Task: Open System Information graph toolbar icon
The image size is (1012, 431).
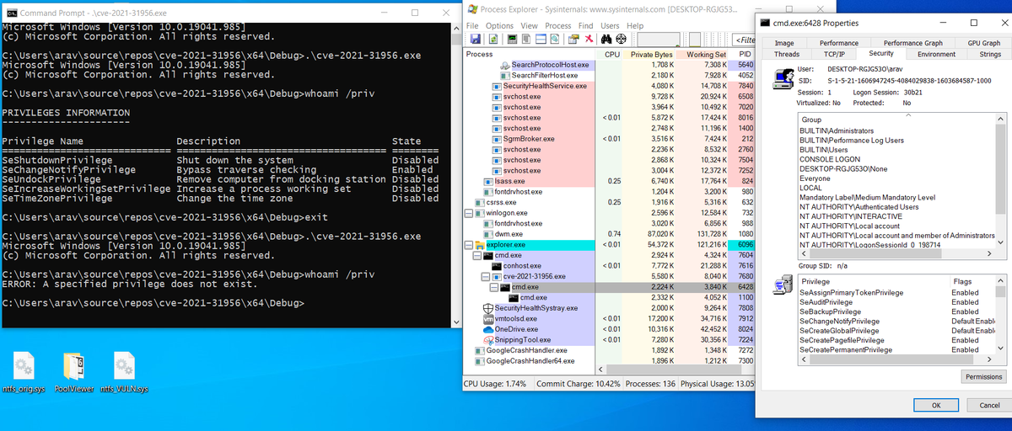Action: click(512, 39)
